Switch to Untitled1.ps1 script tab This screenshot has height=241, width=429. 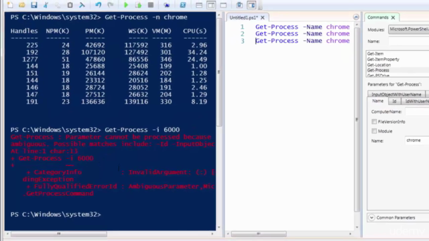tap(243, 17)
